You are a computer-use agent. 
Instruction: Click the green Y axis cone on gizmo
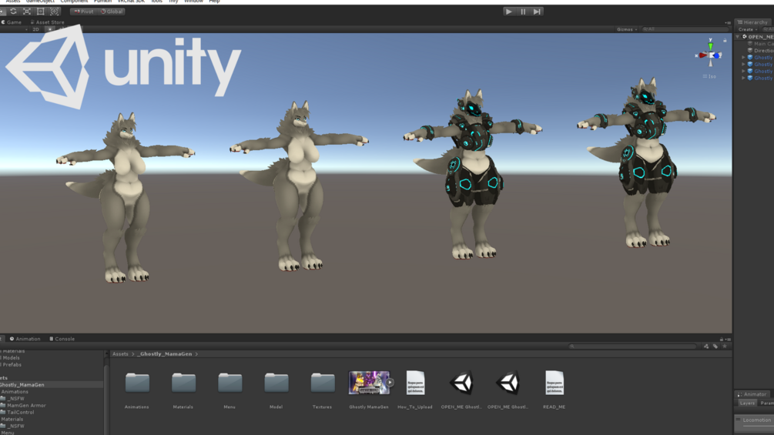711,46
